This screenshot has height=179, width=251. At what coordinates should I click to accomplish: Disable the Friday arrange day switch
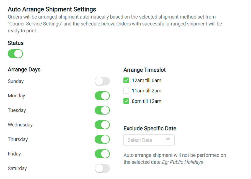point(102,154)
